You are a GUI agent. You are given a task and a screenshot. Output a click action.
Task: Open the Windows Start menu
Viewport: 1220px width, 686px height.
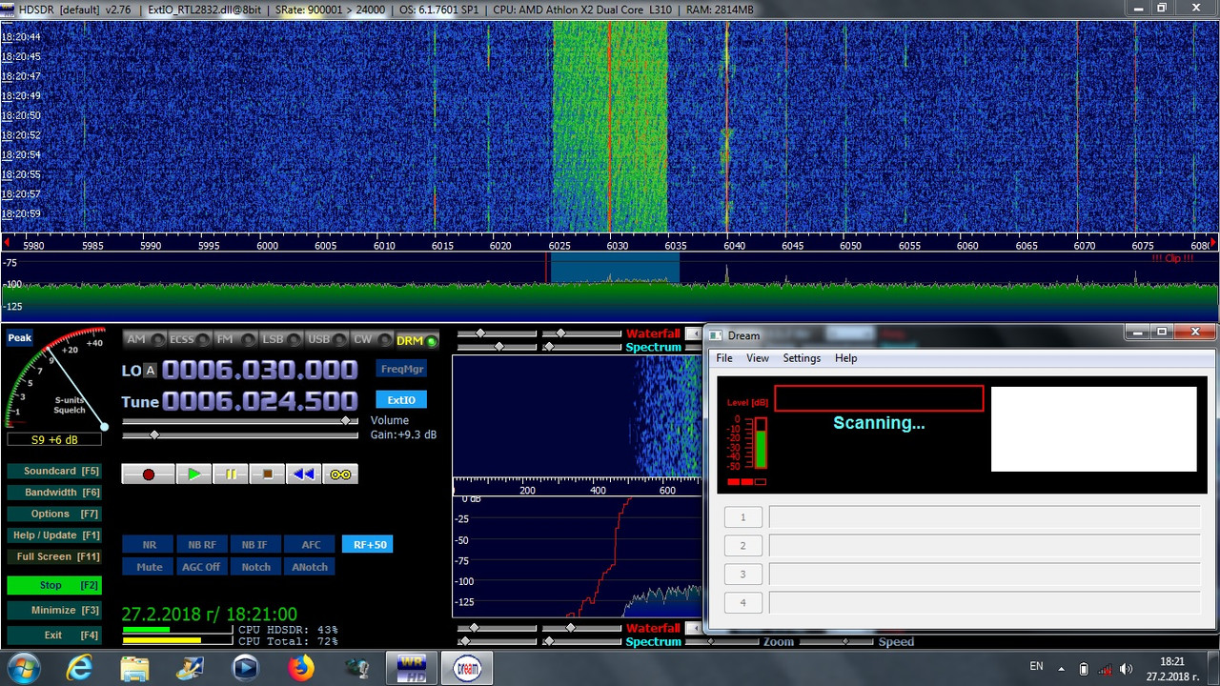[22, 667]
